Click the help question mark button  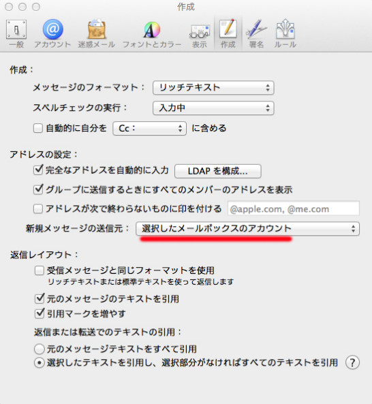(352, 362)
